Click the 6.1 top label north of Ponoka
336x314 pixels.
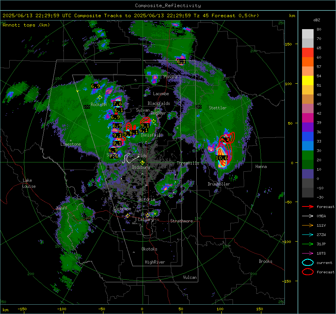point(181,62)
